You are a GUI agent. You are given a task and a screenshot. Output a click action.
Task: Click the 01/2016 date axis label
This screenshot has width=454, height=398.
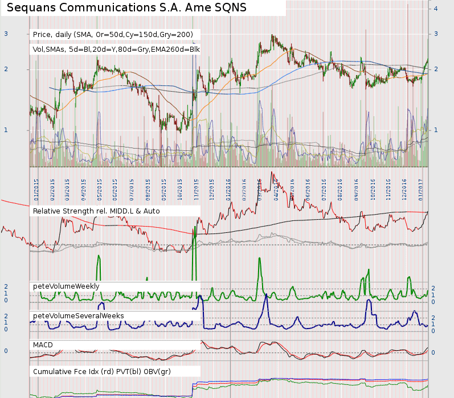228,190
